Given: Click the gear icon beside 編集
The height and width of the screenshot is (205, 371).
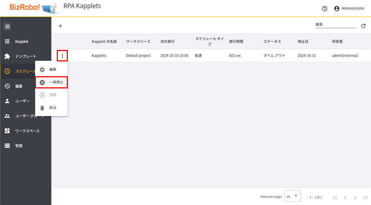Looking at the screenshot, I should pyautogui.click(x=42, y=70).
